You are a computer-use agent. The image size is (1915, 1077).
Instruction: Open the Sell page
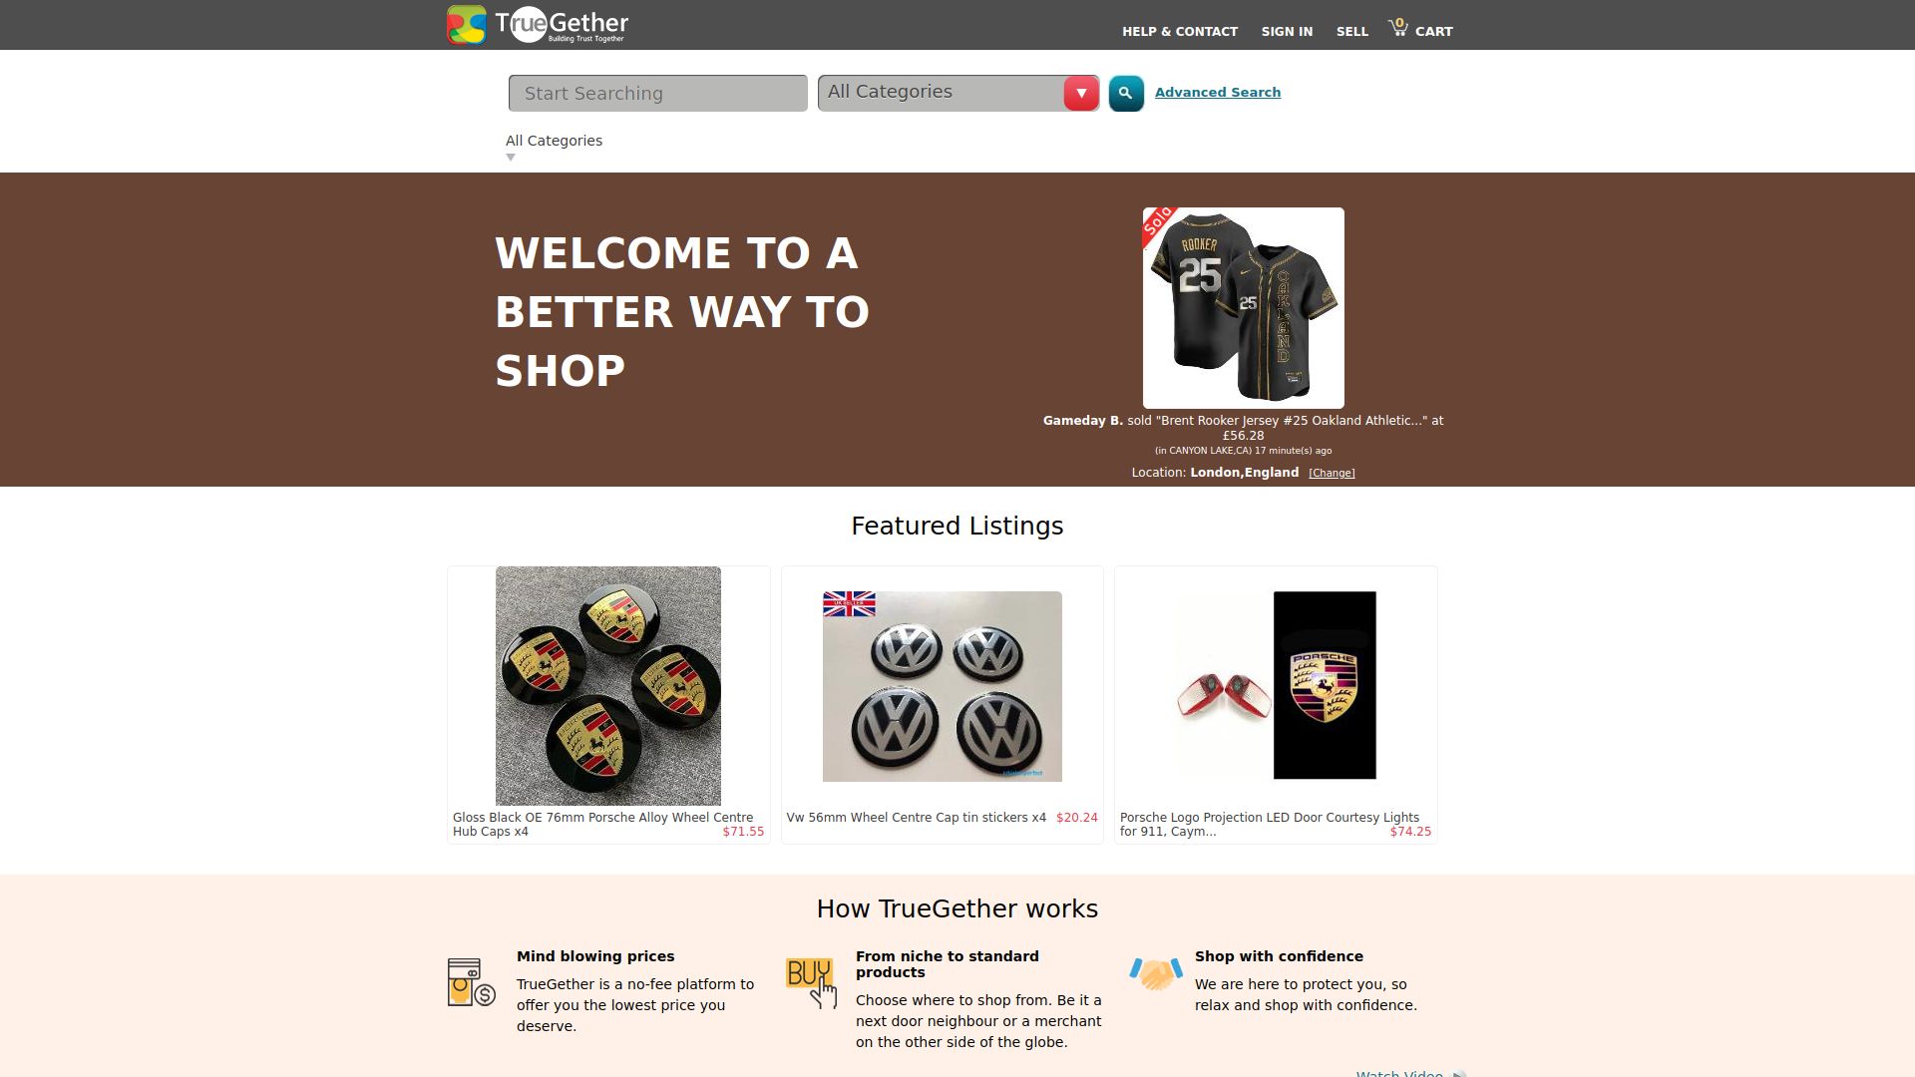[x=1352, y=31]
